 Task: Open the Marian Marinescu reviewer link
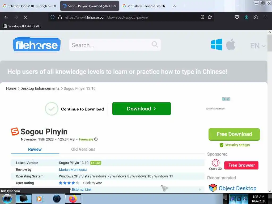click(x=73, y=170)
